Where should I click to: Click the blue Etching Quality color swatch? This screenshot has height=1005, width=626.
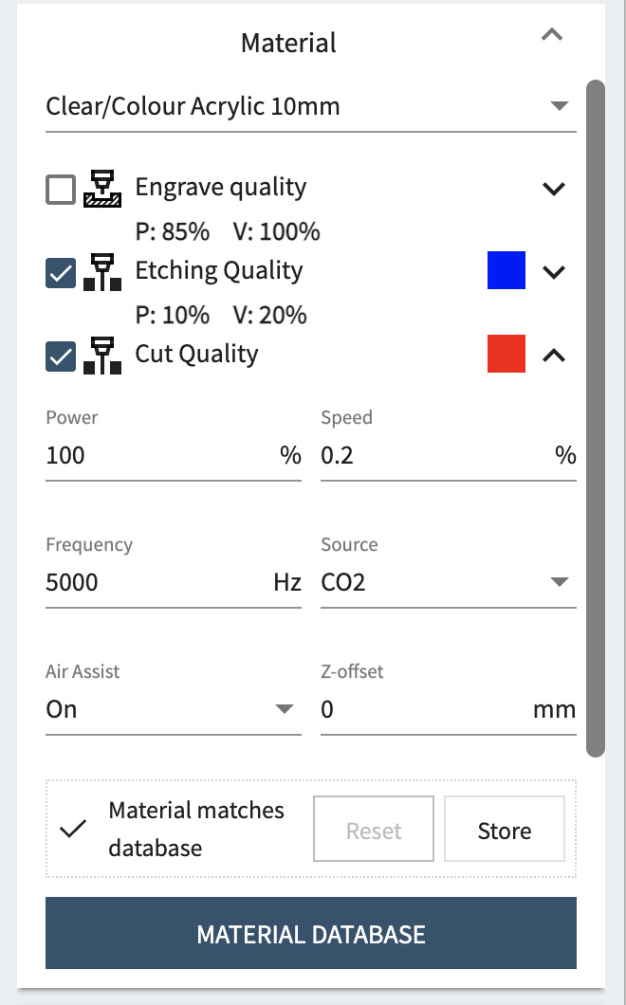(x=506, y=271)
